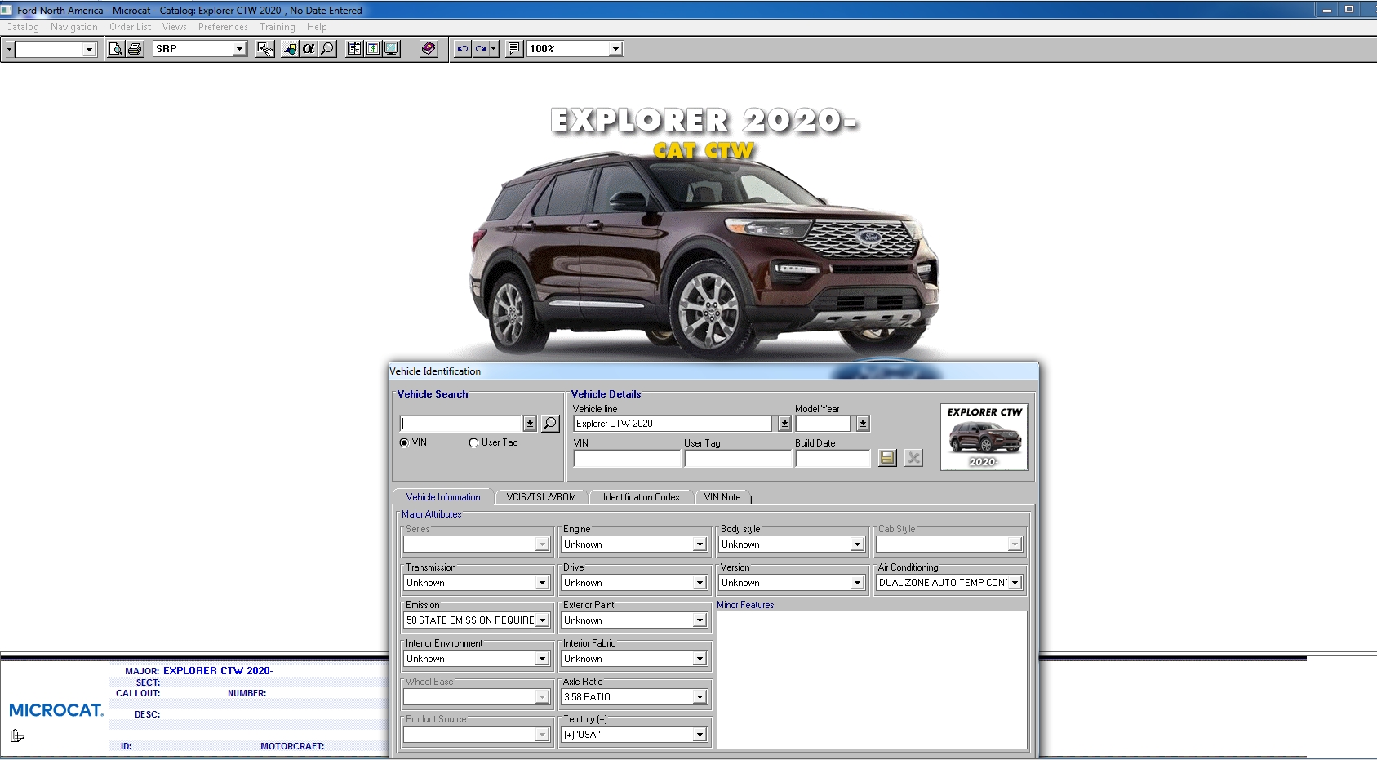The image size is (1377, 760).
Task: Switch to the Vehicle Information tab
Action: pyautogui.click(x=443, y=497)
